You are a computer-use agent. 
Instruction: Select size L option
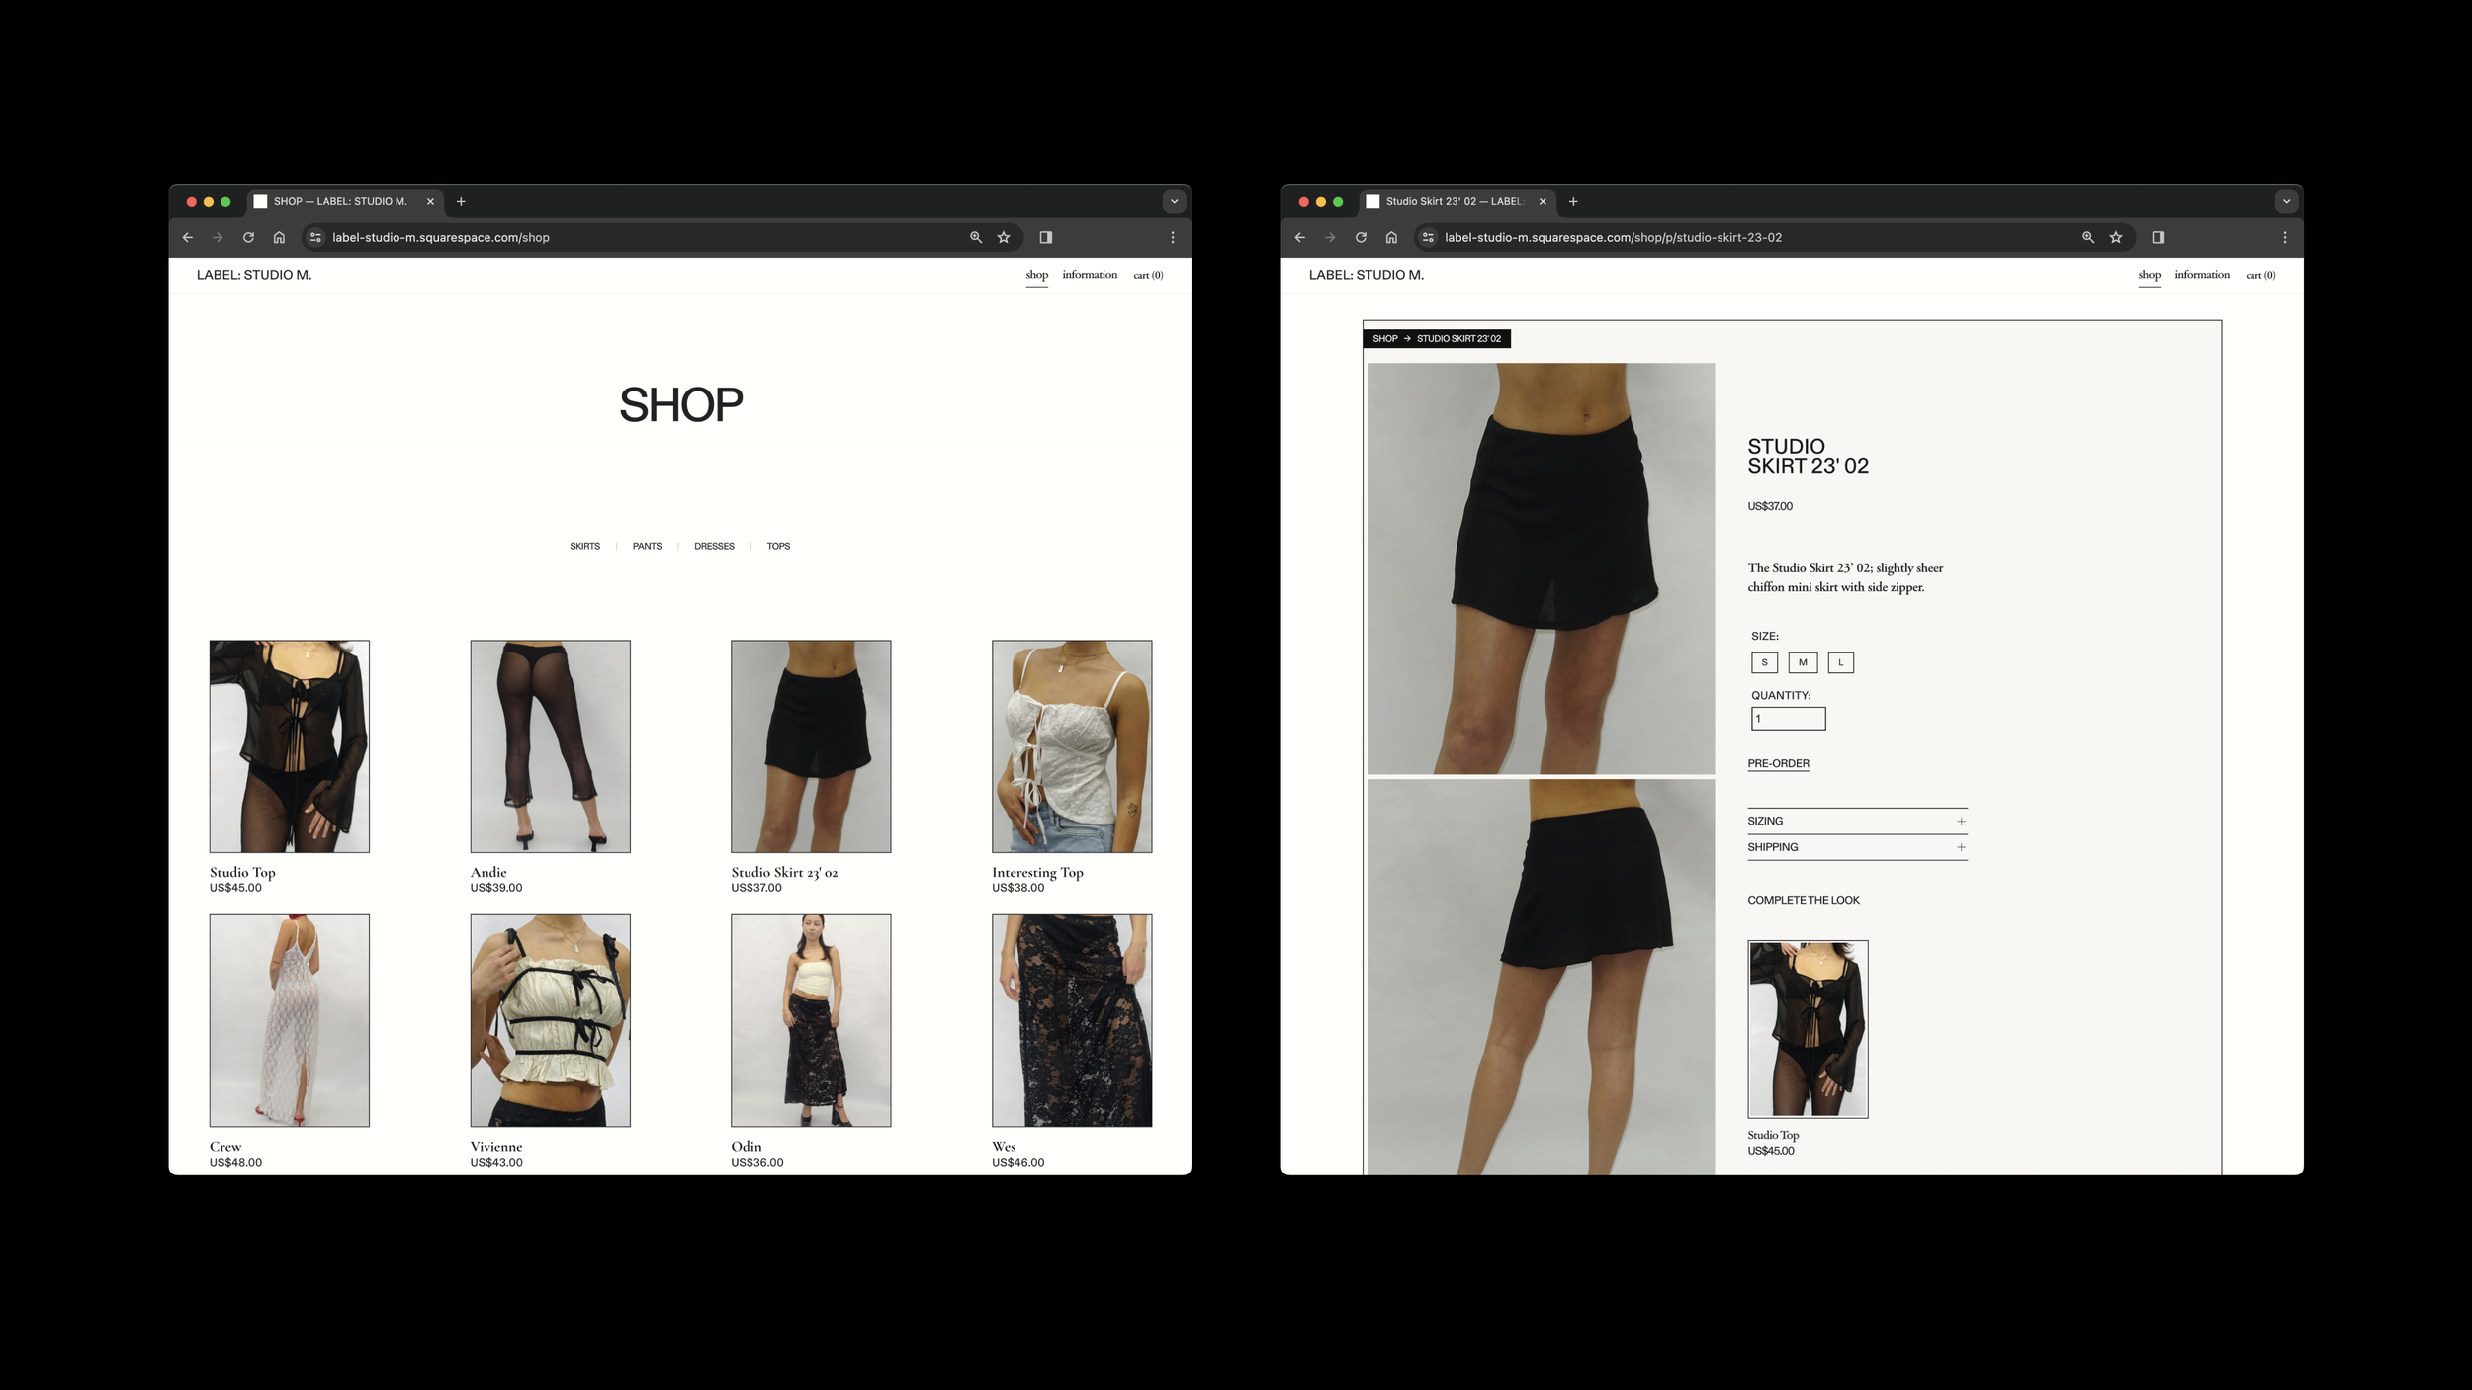tap(1840, 662)
